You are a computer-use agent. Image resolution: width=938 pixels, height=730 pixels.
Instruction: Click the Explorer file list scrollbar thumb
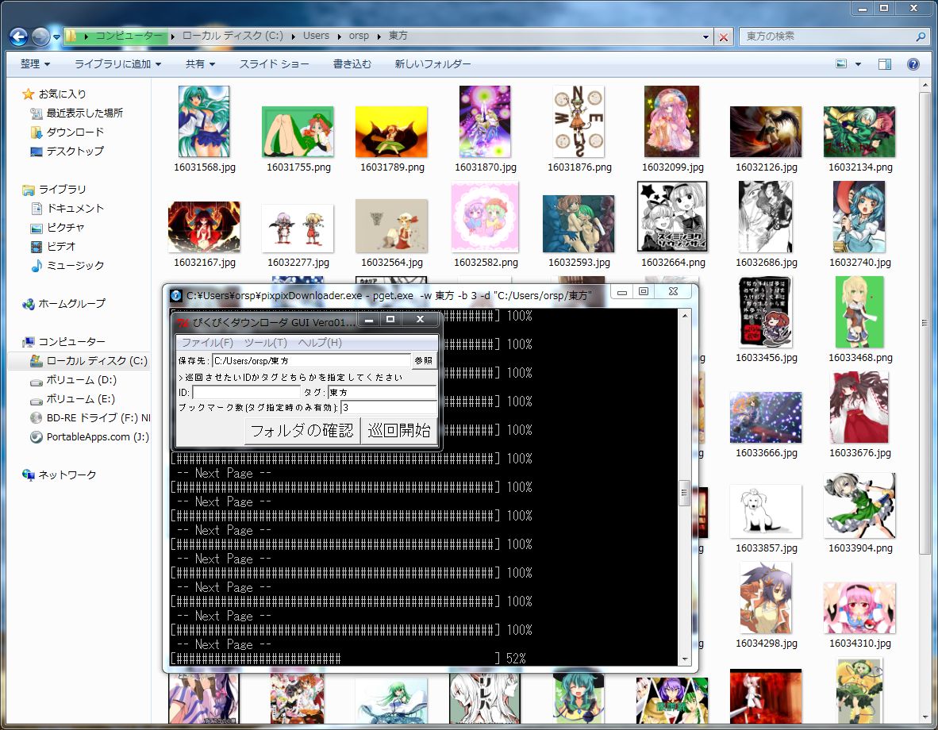tap(925, 323)
